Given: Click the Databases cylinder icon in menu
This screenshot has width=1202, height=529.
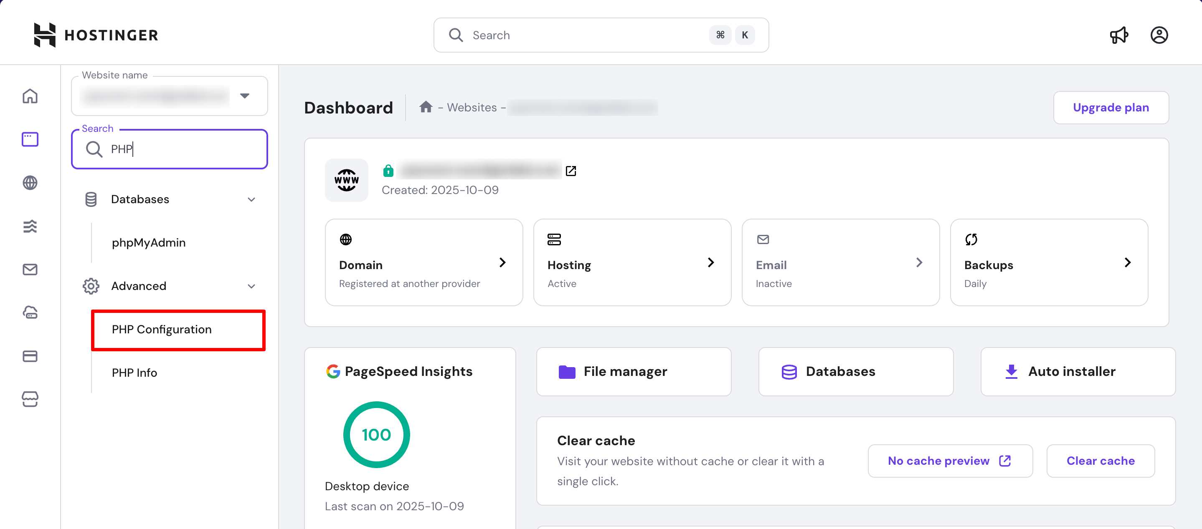Looking at the screenshot, I should [x=91, y=199].
